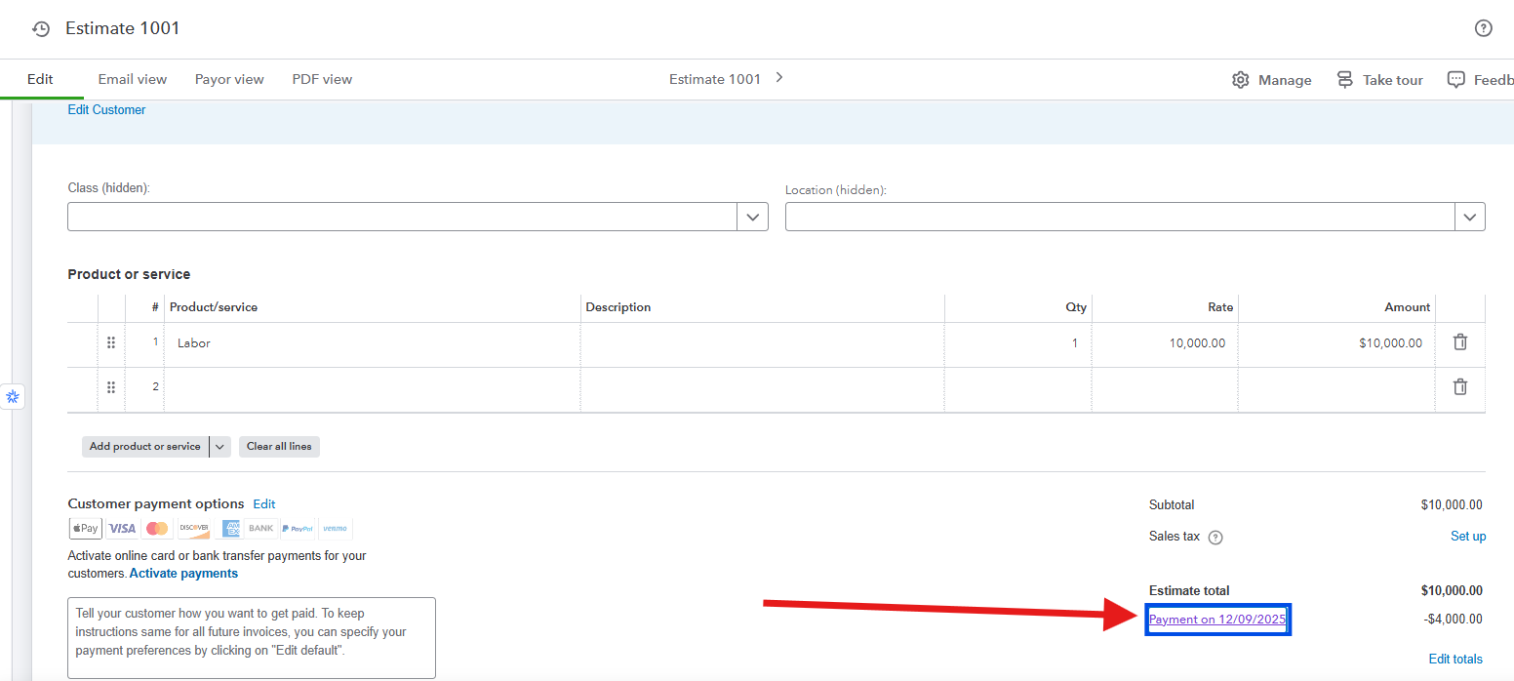The width and height of the screenshot is (1514, 681).
Task: Switch to the Email view tab
Action: pos(133,80)
